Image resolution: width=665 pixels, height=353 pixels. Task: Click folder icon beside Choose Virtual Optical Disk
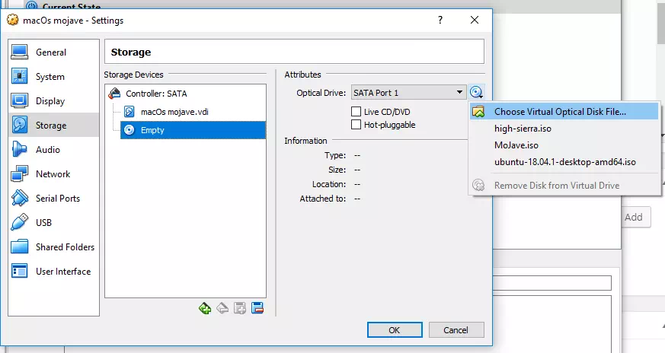[x=478, y=111]
